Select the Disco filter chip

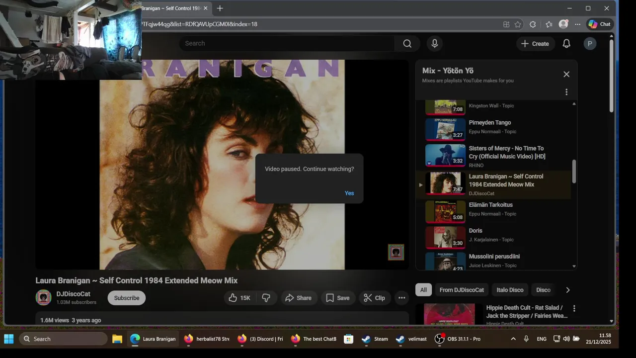click(543, 290)
